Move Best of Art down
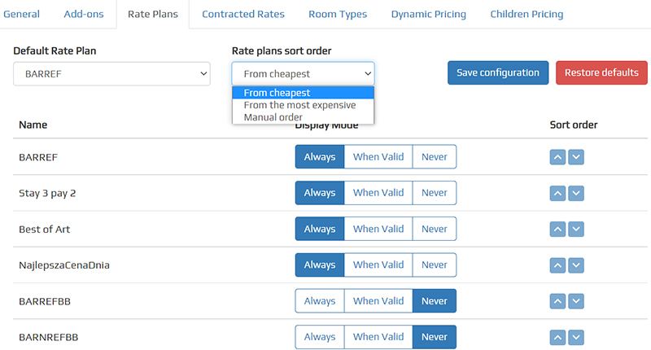The image size is (651, 350). pyautogui.click(x=576, y=229)
